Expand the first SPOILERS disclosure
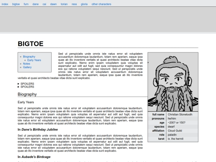The width and height of the screenshot is (216, 162). tap(26, 84)
